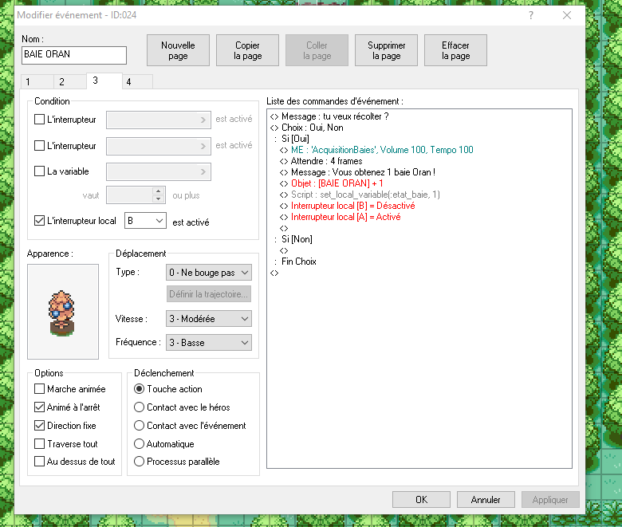Click the Nom field containing BAIE ORAN
Image resolution: width=622 pixels, height=527 pixels.
coord(74,55)
